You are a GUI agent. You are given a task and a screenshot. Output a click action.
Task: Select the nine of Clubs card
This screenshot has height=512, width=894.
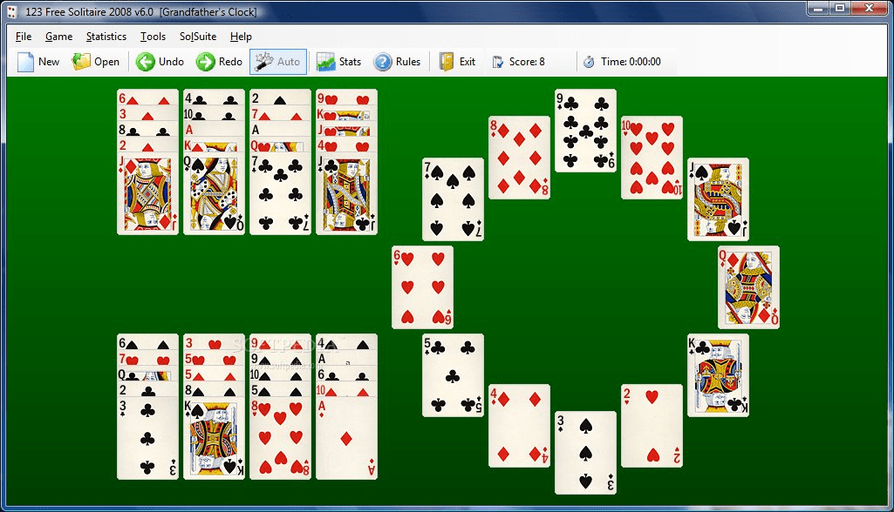click(584, 131)
